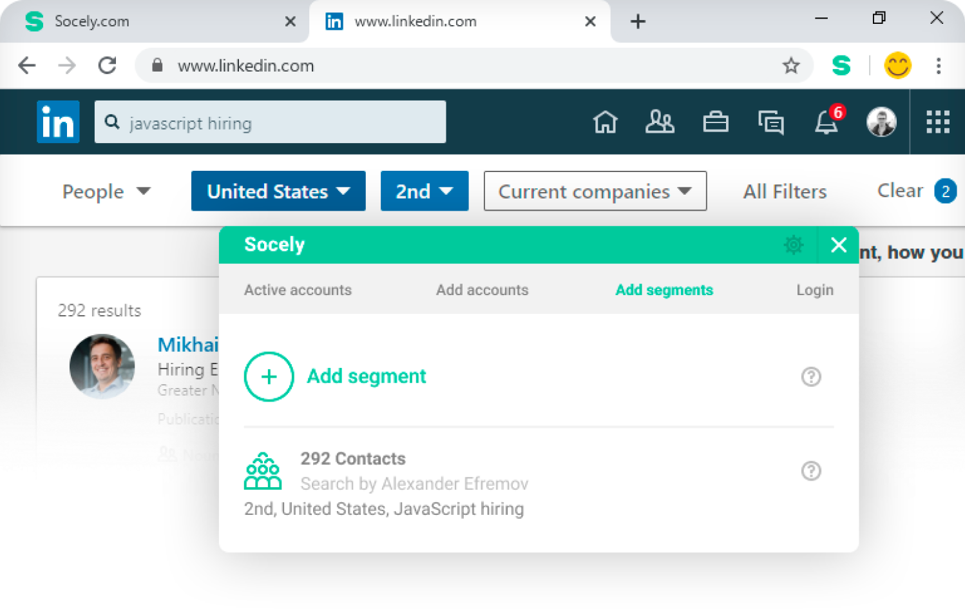Expand the United States location filter
This screenshot has width=965, height=609.
[278, 191]
